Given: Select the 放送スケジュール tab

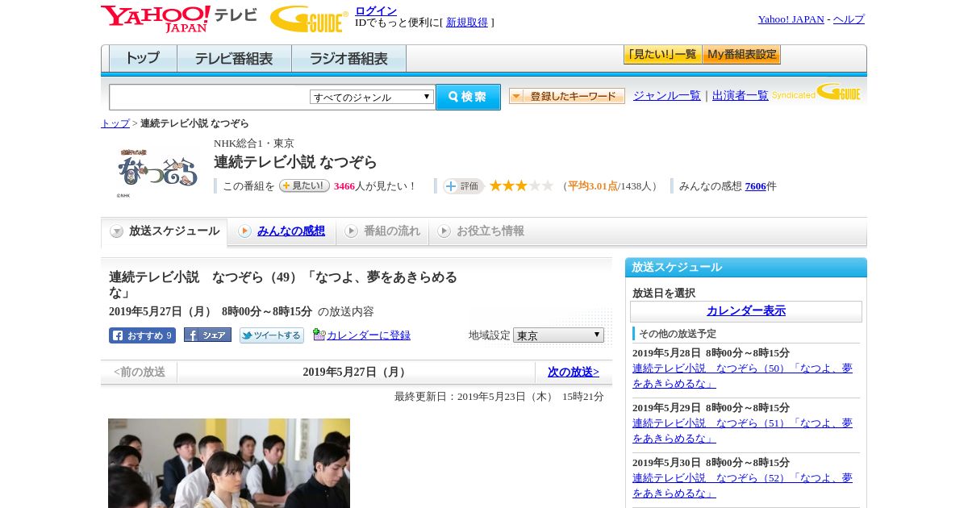Looking at the screenshot, I should pyautogui.click(x=164, y=231).
